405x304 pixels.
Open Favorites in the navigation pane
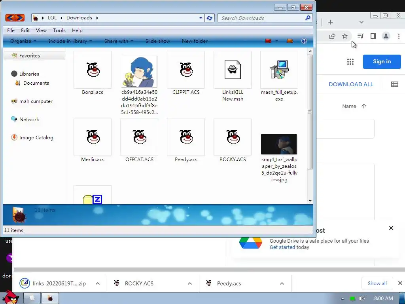tap(35, 55)
